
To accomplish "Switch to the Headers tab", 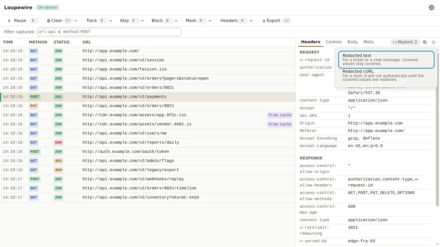I will [311, 42].
